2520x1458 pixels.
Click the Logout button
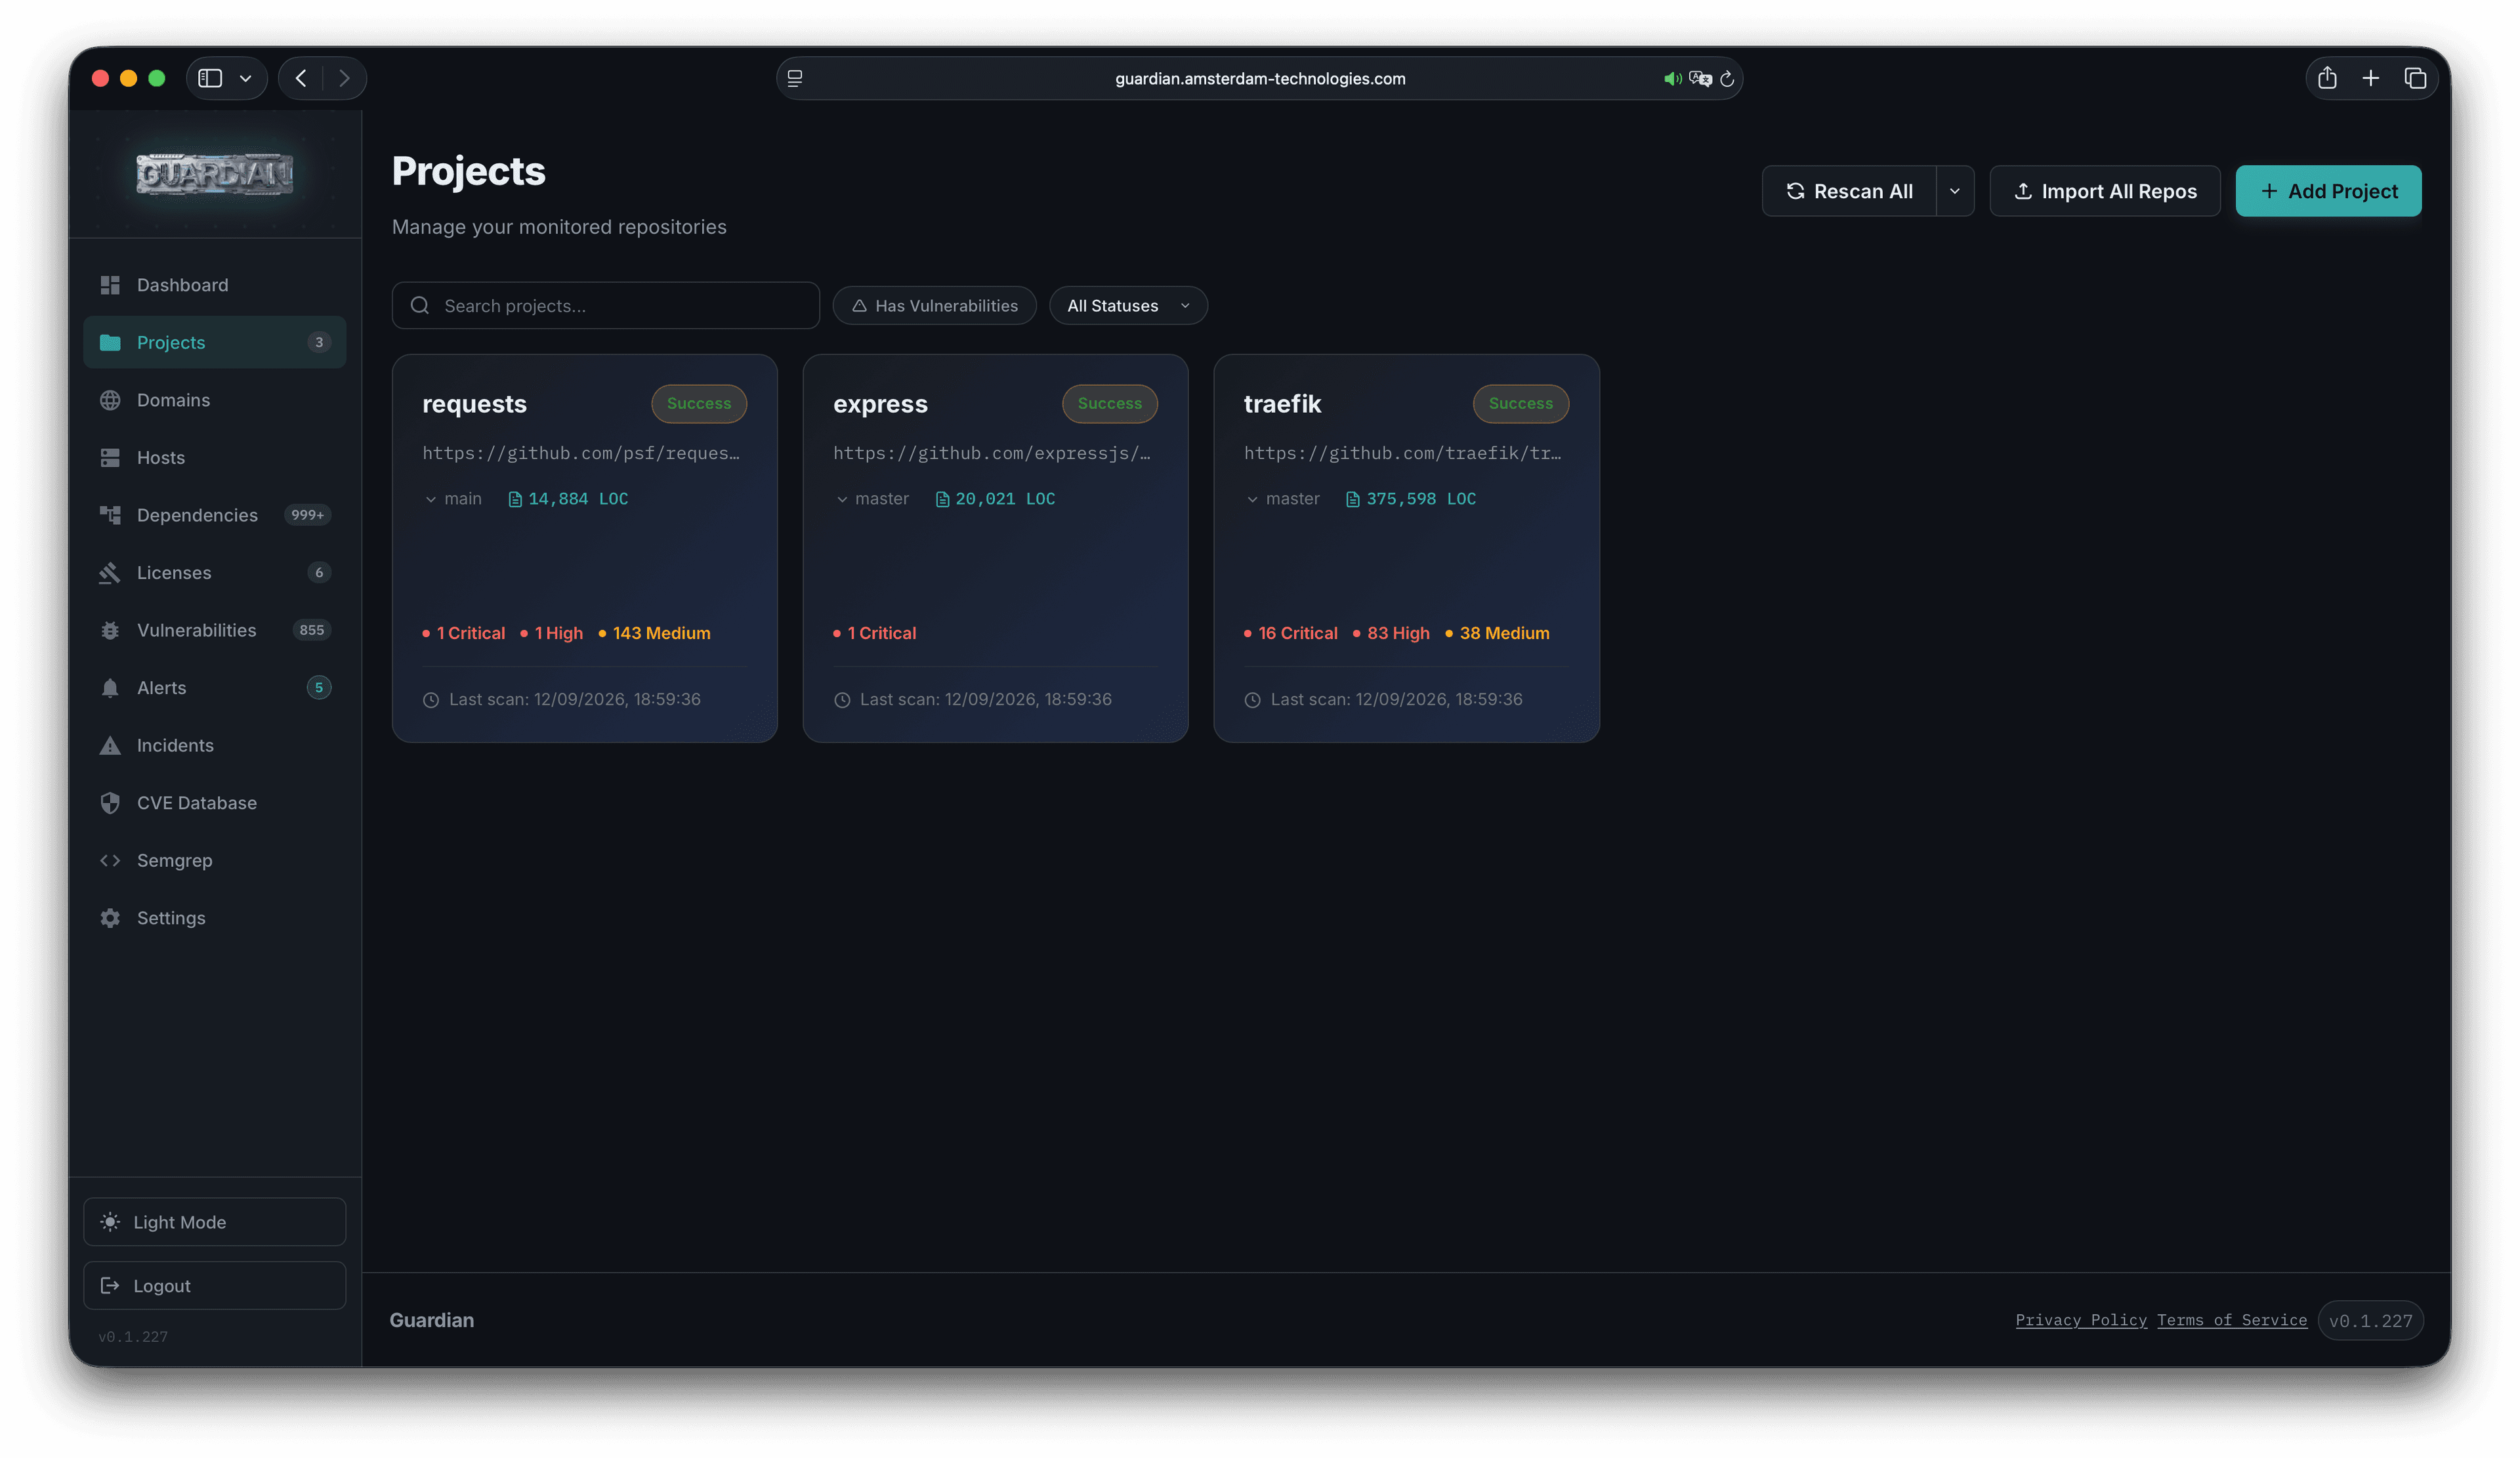[214, 1286]
